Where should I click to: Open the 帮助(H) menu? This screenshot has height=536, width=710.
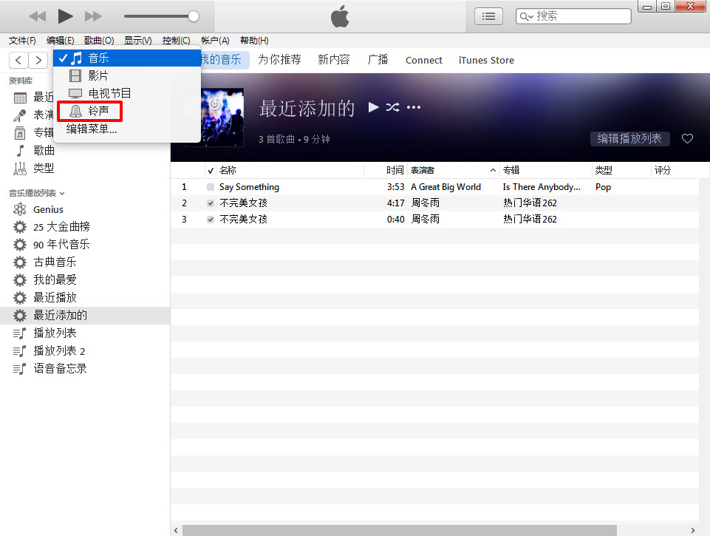[254, 41]
